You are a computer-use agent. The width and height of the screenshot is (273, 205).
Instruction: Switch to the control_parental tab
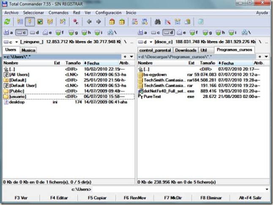pyautogui.click(x=155, y=50)
